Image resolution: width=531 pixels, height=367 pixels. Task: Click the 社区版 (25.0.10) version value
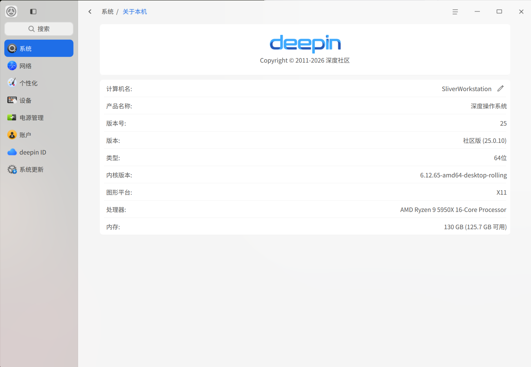click(484, 141)
